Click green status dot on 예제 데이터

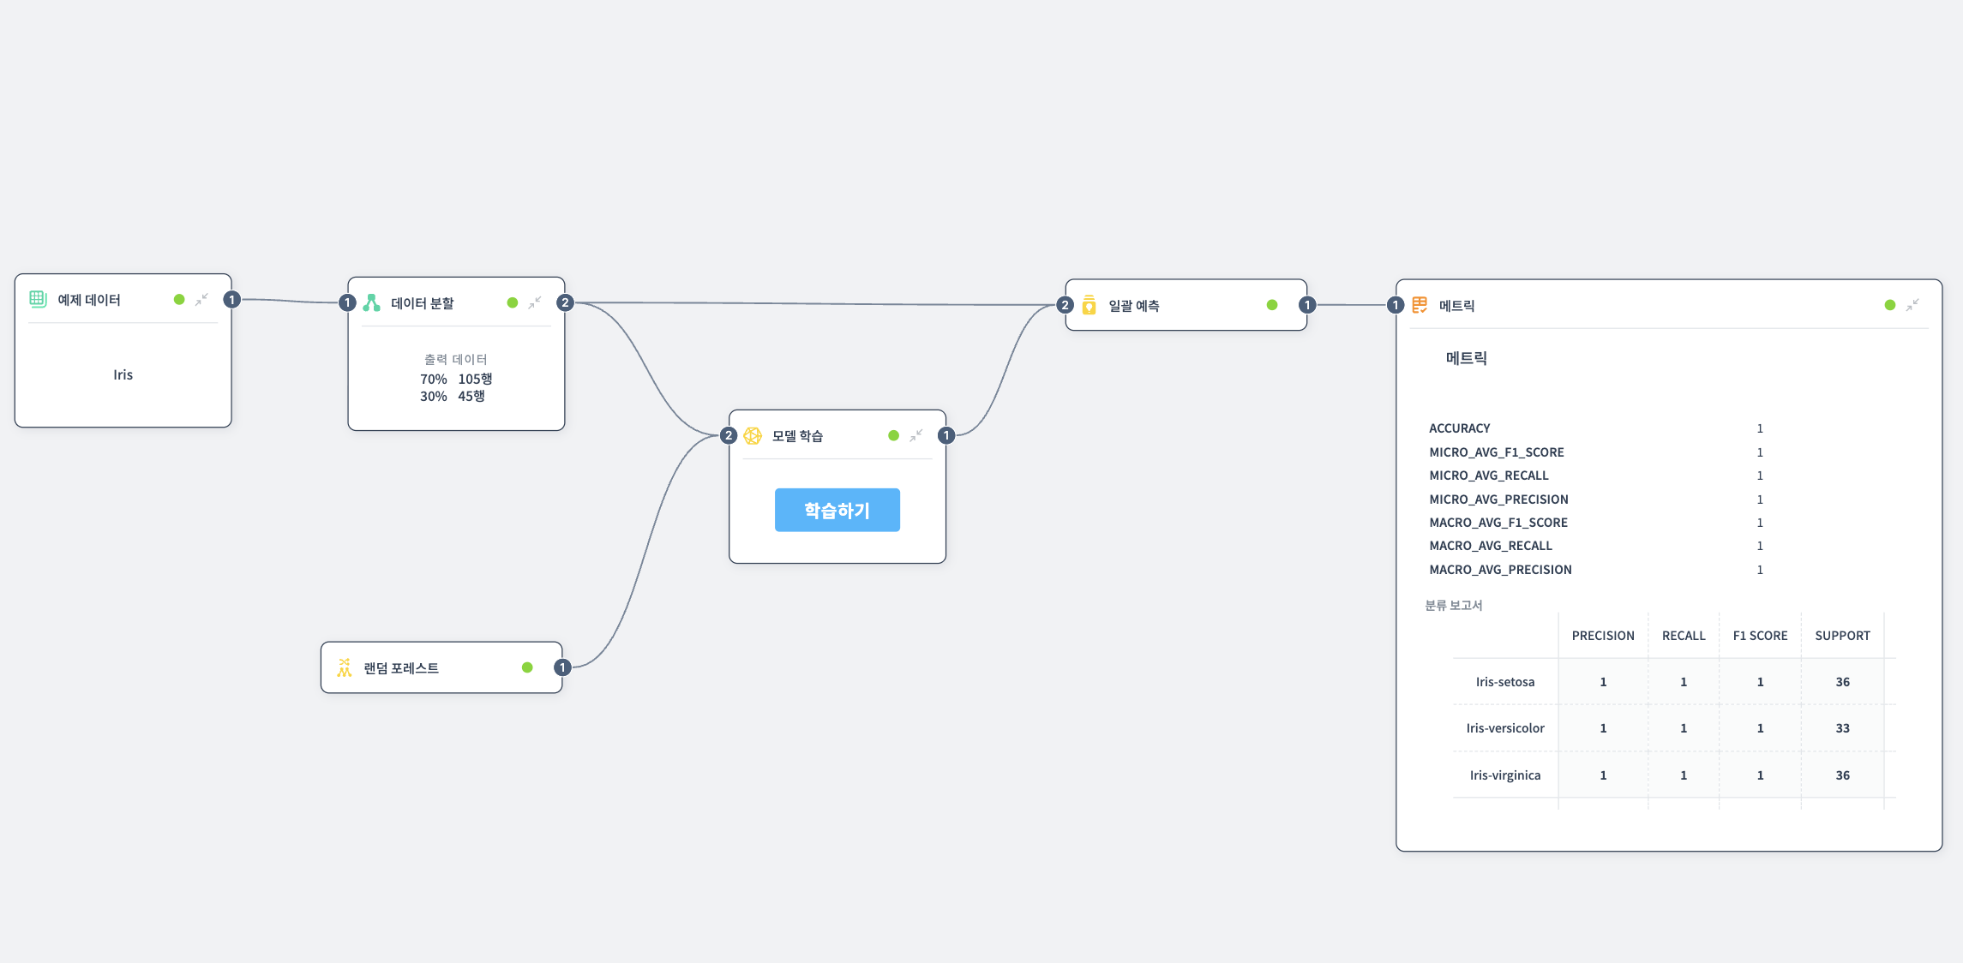[179, 299]
